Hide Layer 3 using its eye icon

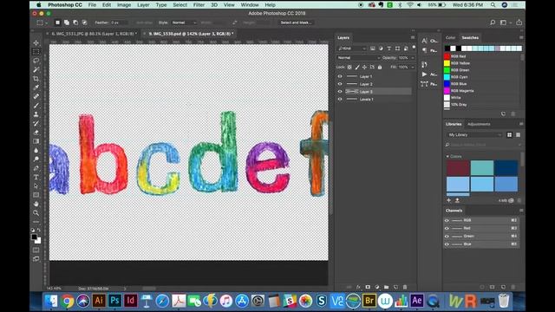(x=340, y=92)
